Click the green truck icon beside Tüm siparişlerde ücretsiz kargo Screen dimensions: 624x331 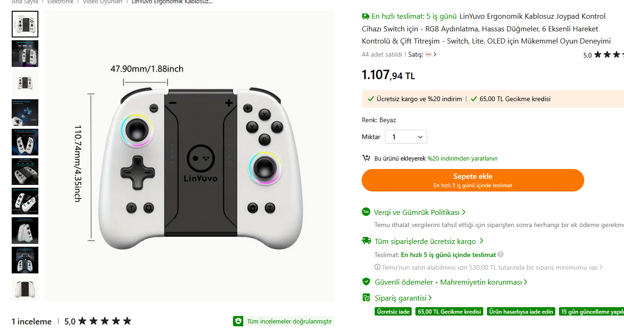click(366, 241)
